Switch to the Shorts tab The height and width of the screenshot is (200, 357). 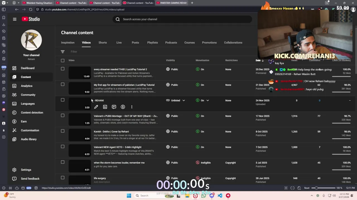pos(103,42)
